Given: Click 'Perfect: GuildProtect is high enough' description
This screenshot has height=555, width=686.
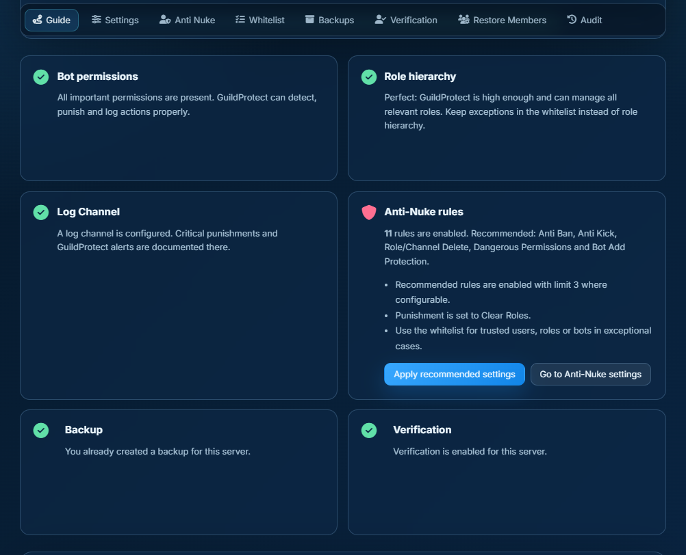Looking at the screenshot, I should tap(511, 111).
